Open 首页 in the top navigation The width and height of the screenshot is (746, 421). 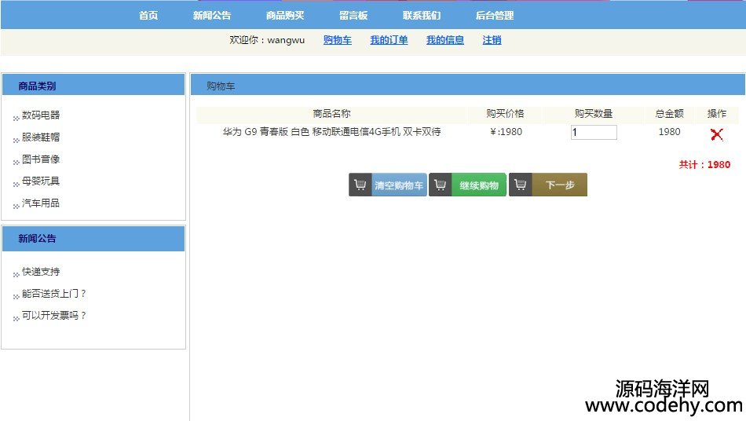coord(148,15)
